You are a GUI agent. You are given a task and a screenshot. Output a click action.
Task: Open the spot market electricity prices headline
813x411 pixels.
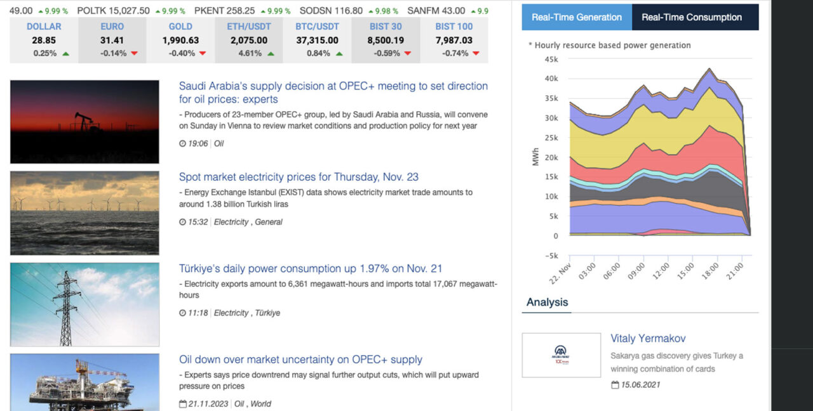[299, 177]
